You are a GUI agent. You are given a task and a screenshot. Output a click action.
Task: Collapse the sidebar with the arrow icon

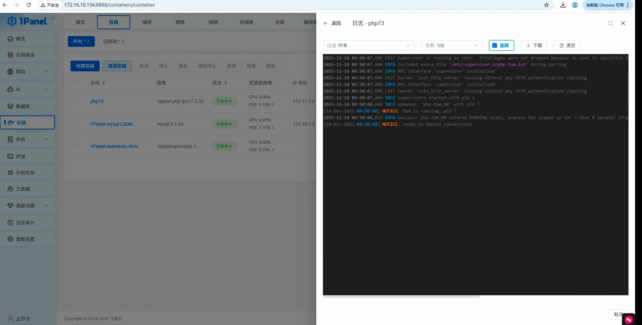pyautogui.click(x=57, y=22)
